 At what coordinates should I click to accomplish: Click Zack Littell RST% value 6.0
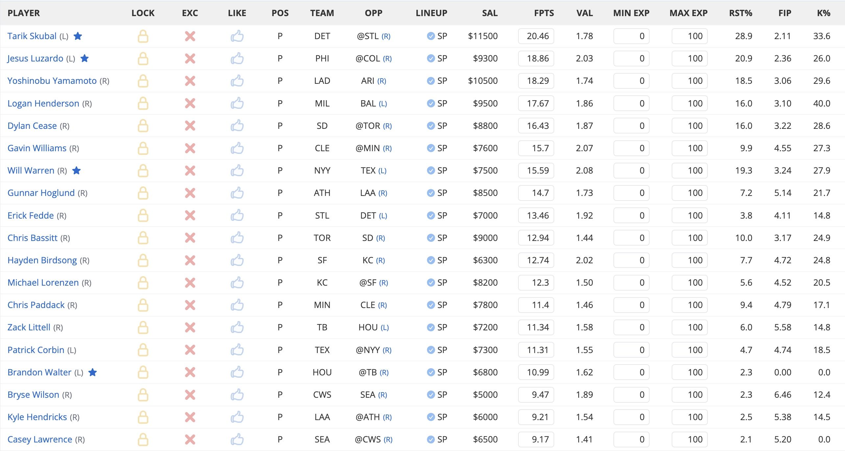tap(746, 327)
